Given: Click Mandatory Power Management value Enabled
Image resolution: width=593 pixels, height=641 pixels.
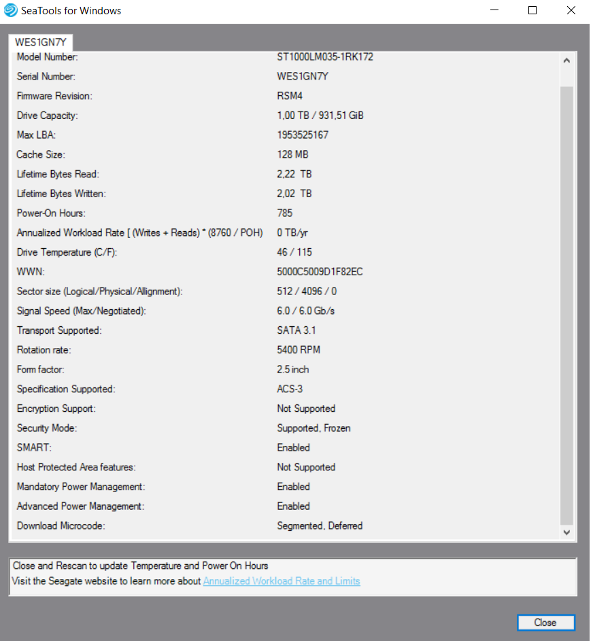Looking at the screenshot, I should [x=293, y=487].
